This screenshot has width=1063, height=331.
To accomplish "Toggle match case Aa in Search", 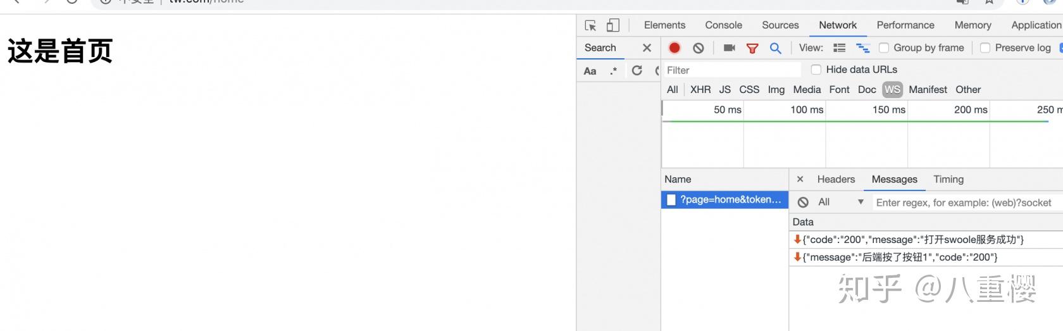I will pyautogui.click(x=590, y=71).
